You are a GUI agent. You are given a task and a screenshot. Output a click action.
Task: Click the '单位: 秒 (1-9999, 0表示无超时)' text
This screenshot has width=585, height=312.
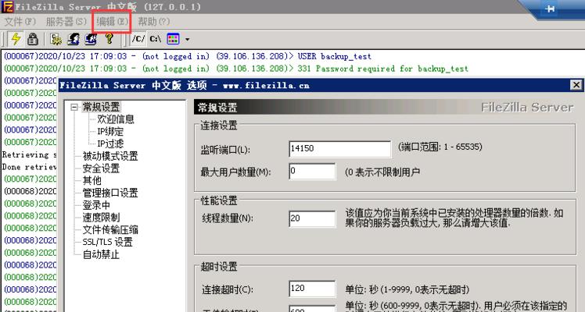click(407, 289)
